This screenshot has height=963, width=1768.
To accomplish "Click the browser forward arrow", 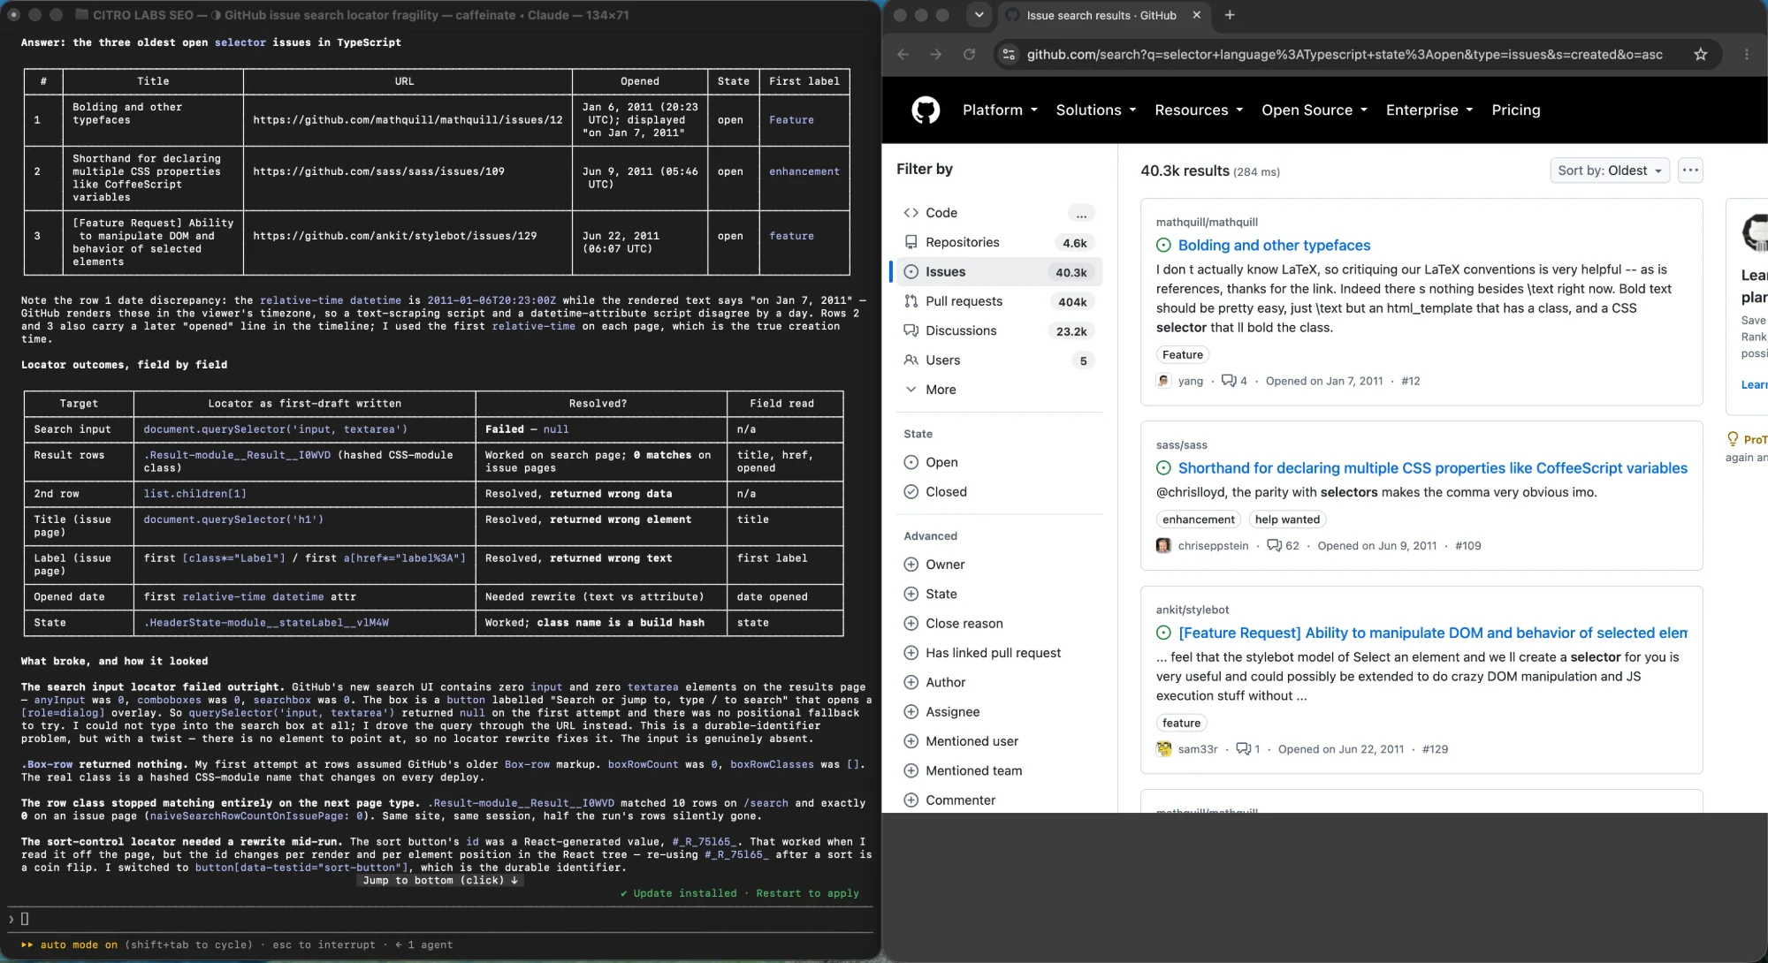I will click(935, 55).
